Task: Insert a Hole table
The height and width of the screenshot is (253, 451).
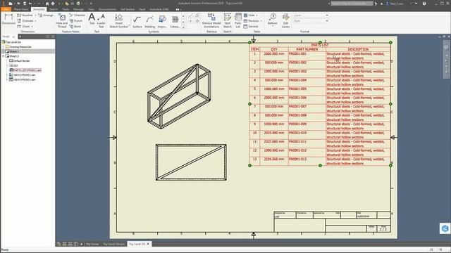Action: [249, 15]
